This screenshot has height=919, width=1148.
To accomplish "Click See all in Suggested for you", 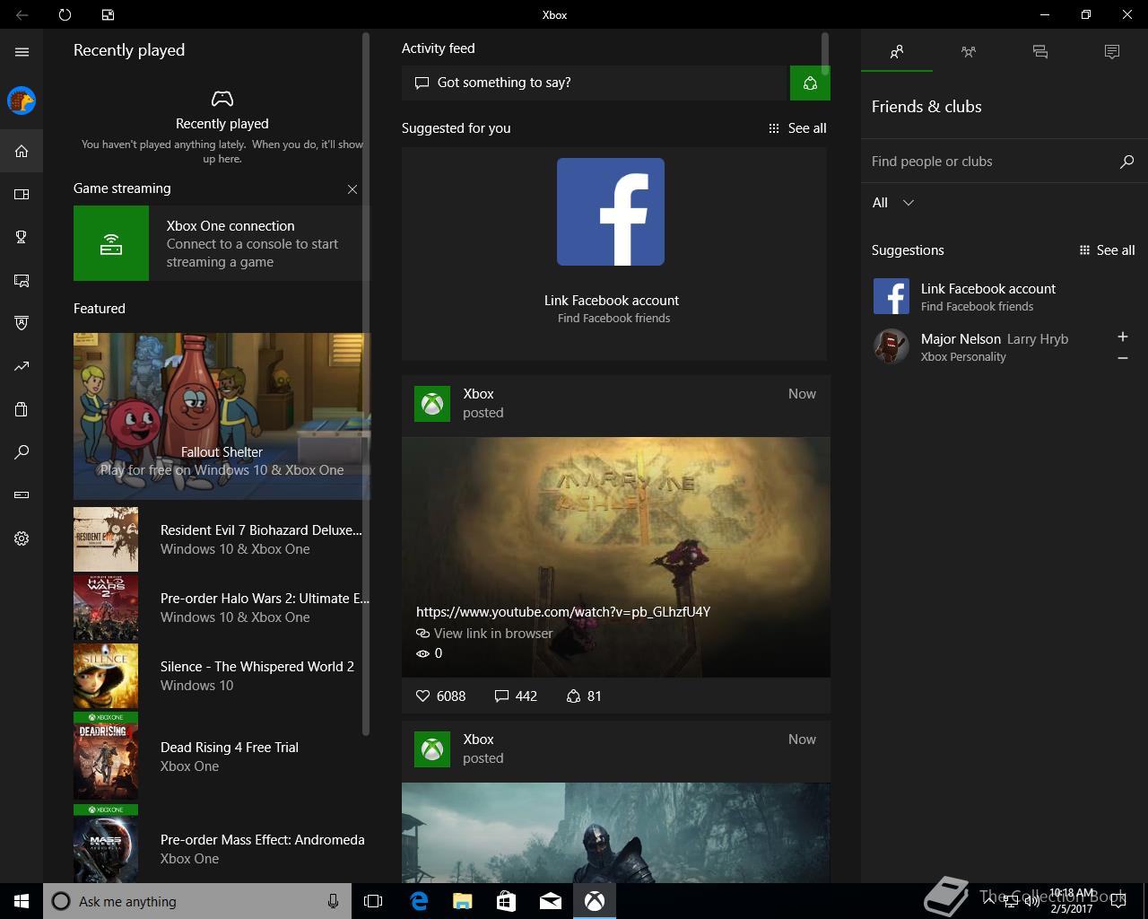I will (x=797, y=128).
